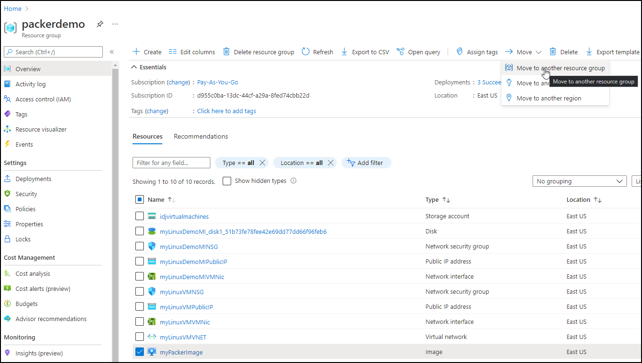The image size is (642, 363).
Task: Click Refresh in the toolbar
Action: click(317, 52)
